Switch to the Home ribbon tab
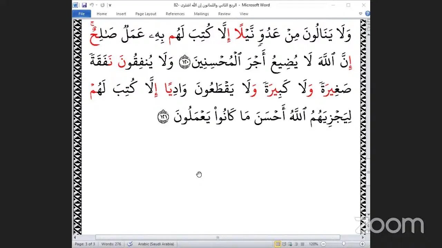Viewport: 442px width, 248px height. click(102, 14)
